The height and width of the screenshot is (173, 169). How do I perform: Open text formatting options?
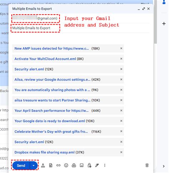(x=43, y=165)
